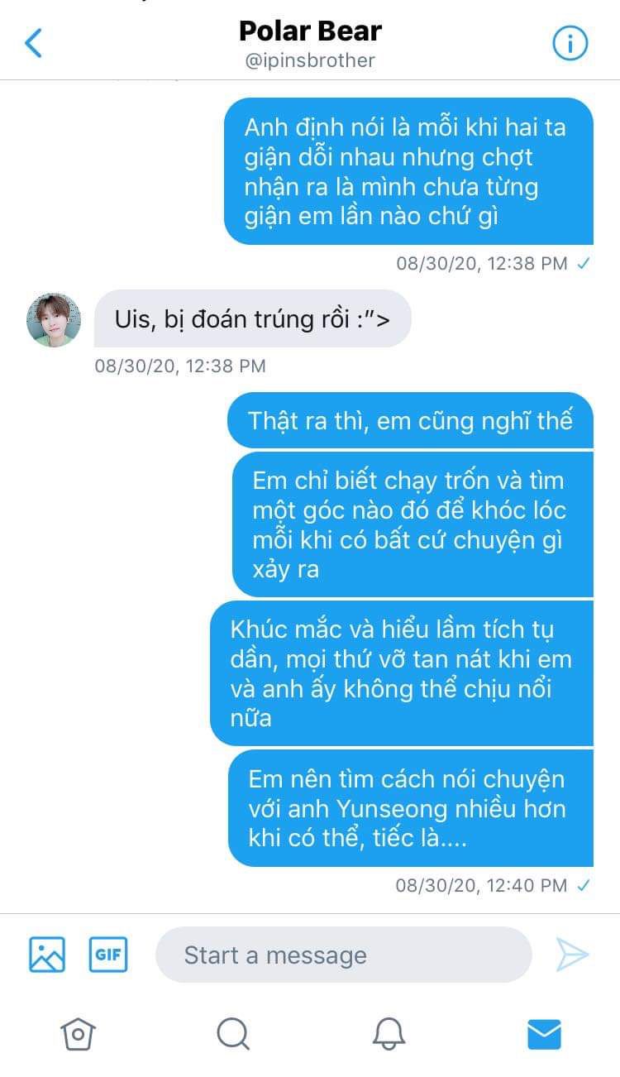Open conversation info with the circled i
Viewport: 620px width, 1077px height.
(x=570, y=43)
